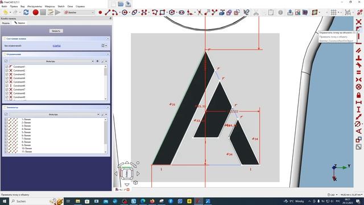Select the Create Ellipse tool

pos(134,13)
